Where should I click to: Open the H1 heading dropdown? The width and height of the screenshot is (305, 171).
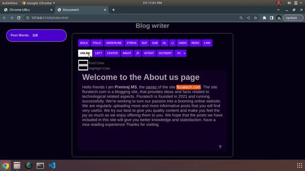click(x=181, y=53)
